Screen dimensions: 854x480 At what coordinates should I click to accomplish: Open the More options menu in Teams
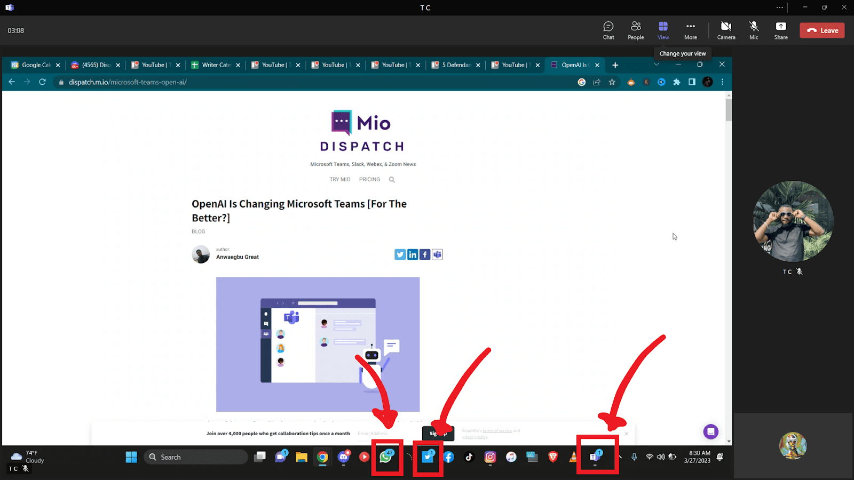click(690, 30)
